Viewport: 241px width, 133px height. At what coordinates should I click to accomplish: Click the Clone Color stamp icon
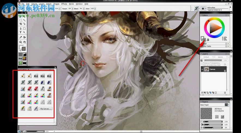[208, 40]
